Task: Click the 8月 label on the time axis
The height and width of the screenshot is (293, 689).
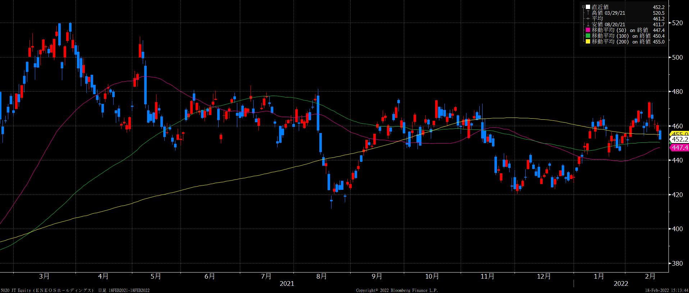Action: tap(321, 276)
